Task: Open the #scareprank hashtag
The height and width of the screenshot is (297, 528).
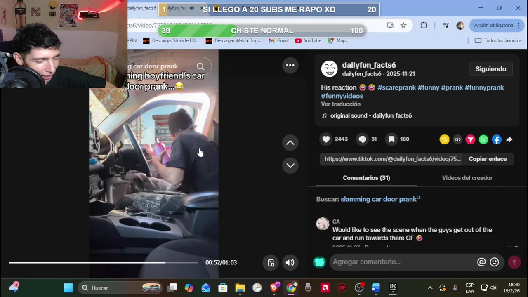Action: click(x=396, y=87)
